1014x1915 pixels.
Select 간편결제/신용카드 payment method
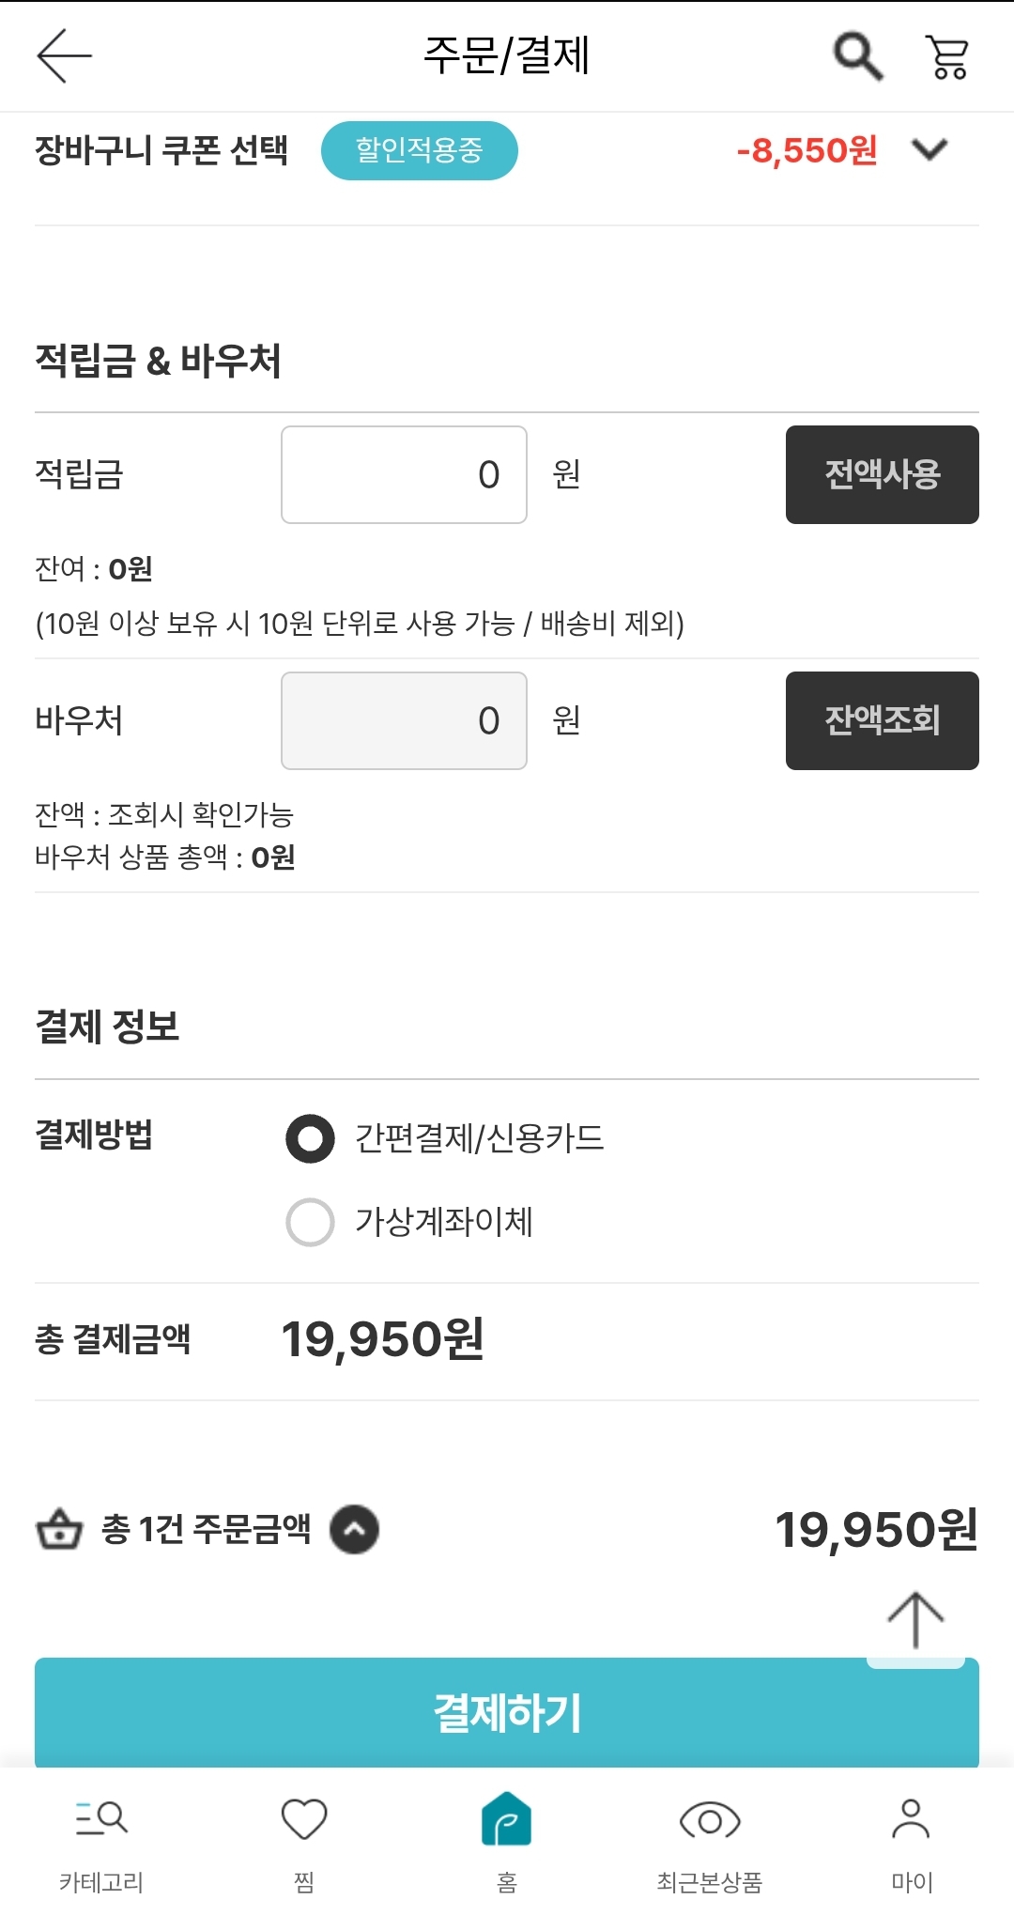[311, 1138]
